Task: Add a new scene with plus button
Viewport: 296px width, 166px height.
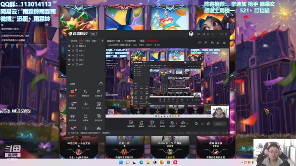Action: (102, 41)
